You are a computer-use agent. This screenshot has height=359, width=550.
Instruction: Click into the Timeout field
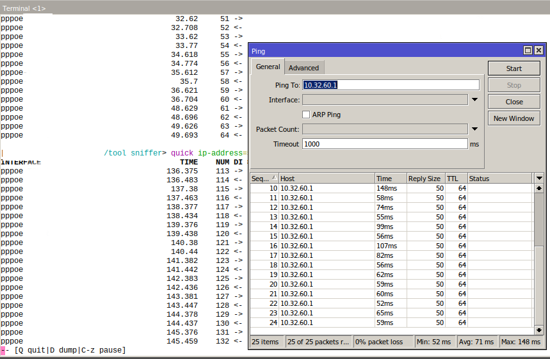384,144
